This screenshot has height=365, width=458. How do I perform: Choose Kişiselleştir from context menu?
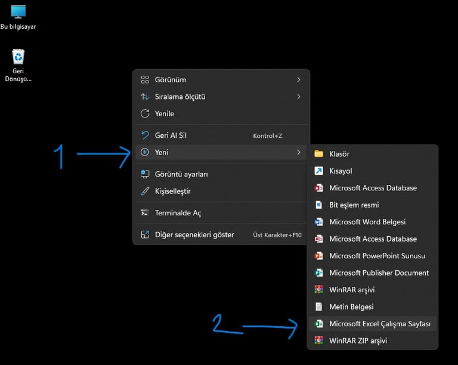coord(221,191)
